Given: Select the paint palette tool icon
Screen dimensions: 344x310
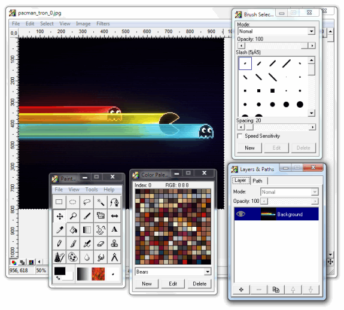Looking at the screenshot, I should [x=73, y=257].
